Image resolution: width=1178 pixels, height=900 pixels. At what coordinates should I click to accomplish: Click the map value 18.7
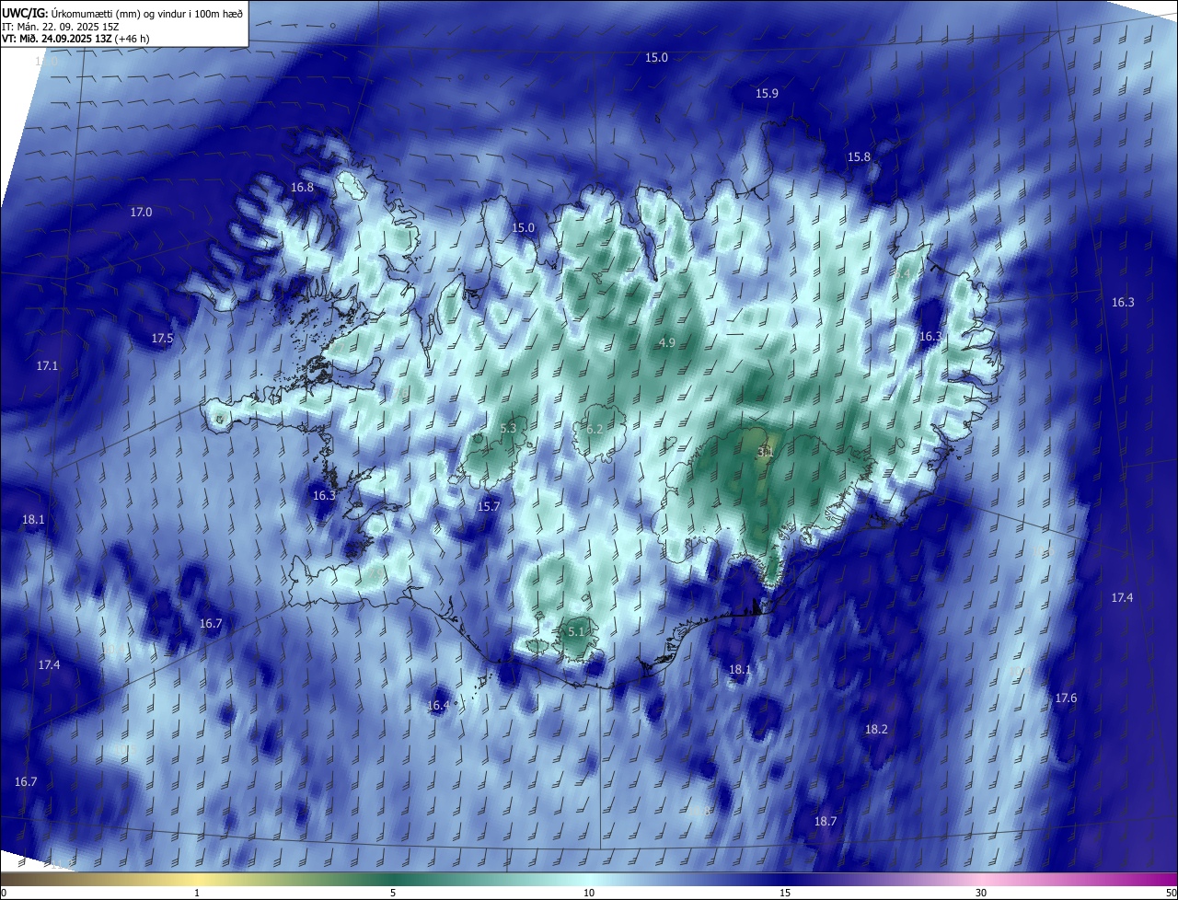point(826,821)
